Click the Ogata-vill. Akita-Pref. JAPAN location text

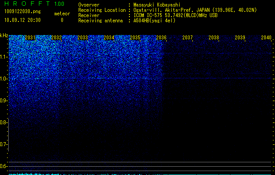(x=195, y=10)
